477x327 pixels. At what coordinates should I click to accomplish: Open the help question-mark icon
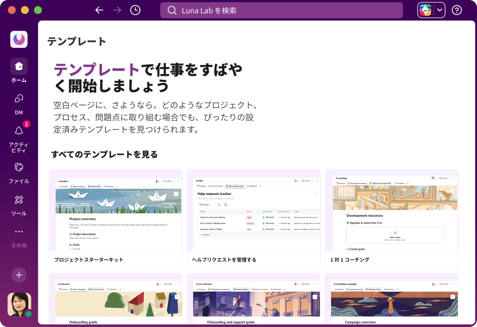(457, 10)
